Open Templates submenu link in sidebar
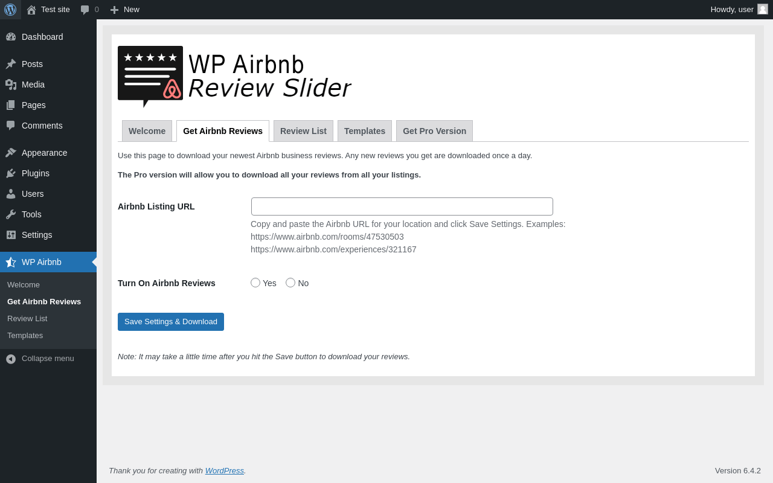Viewport: 773px width, 483px height. point(25,336)
